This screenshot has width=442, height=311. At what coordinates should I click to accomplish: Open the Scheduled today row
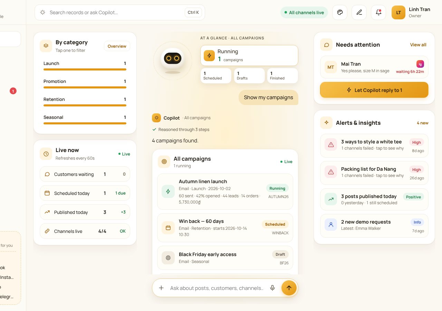[85, 193]
